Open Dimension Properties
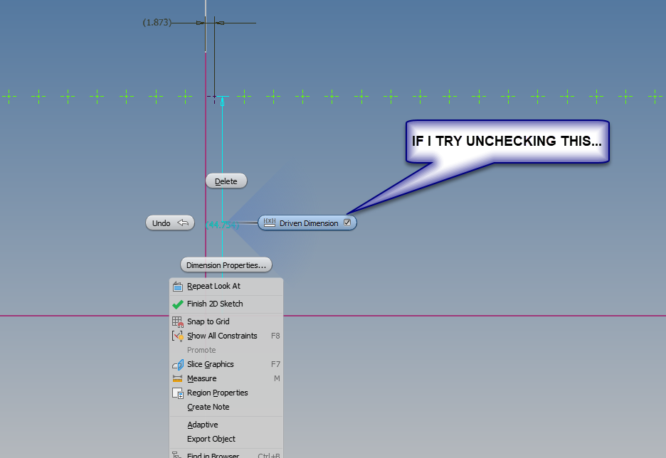 point(226,265)
